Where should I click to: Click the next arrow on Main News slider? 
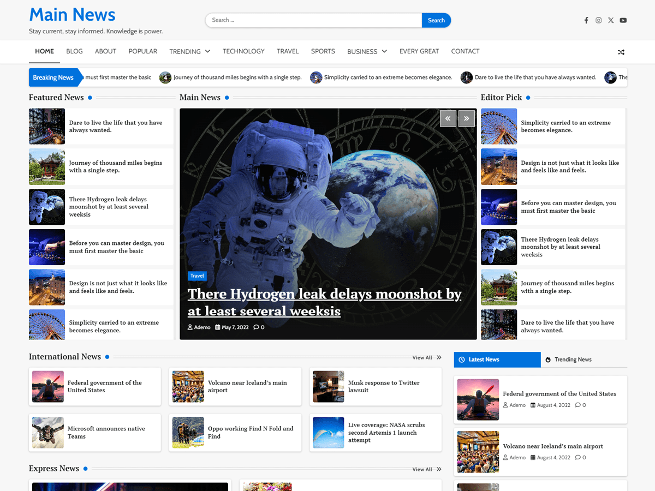pos(466,118)
